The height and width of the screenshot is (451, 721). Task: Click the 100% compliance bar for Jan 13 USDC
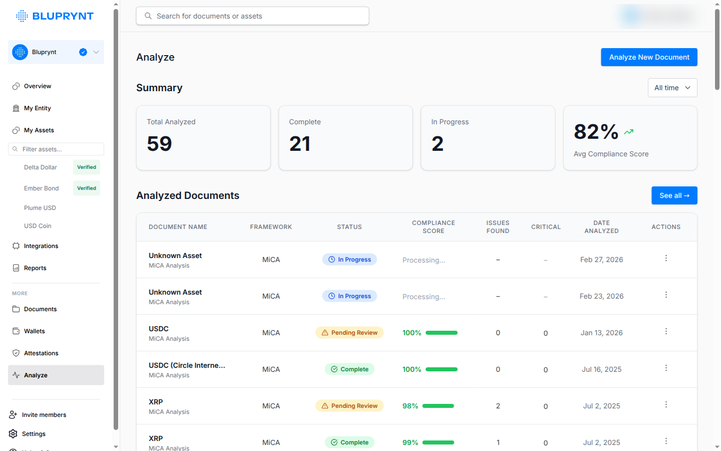442,333
